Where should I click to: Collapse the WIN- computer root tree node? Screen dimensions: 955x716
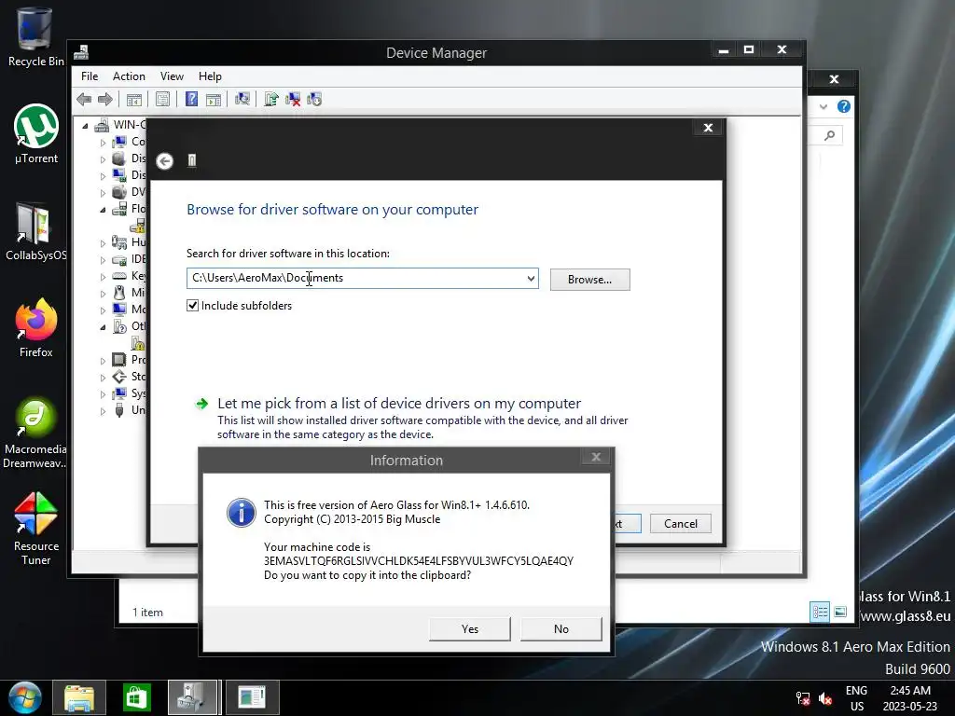point(85,126)
